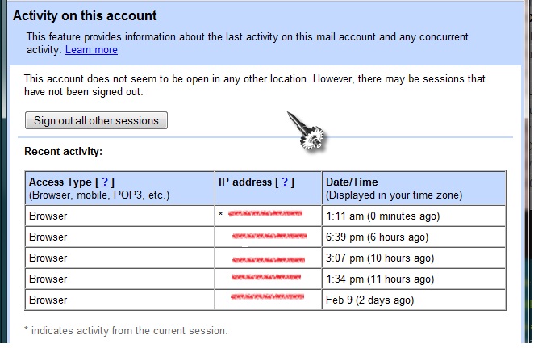Screen dimensions: 534x348
Task: Click the 1:11 am (0 minutes ago) cell
Action: [414, 216]
